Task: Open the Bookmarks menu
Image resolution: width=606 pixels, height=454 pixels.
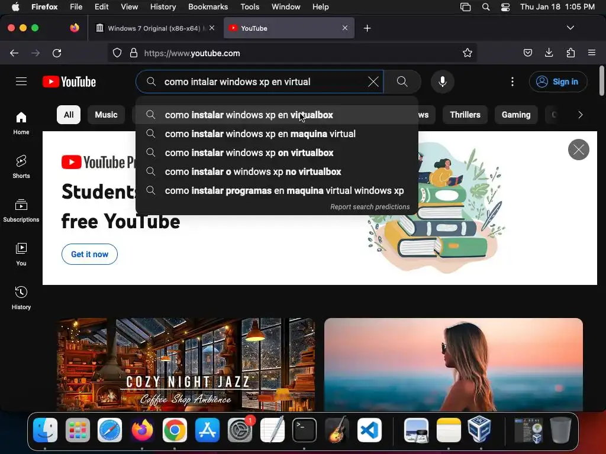Action: (x=208, y=7)
